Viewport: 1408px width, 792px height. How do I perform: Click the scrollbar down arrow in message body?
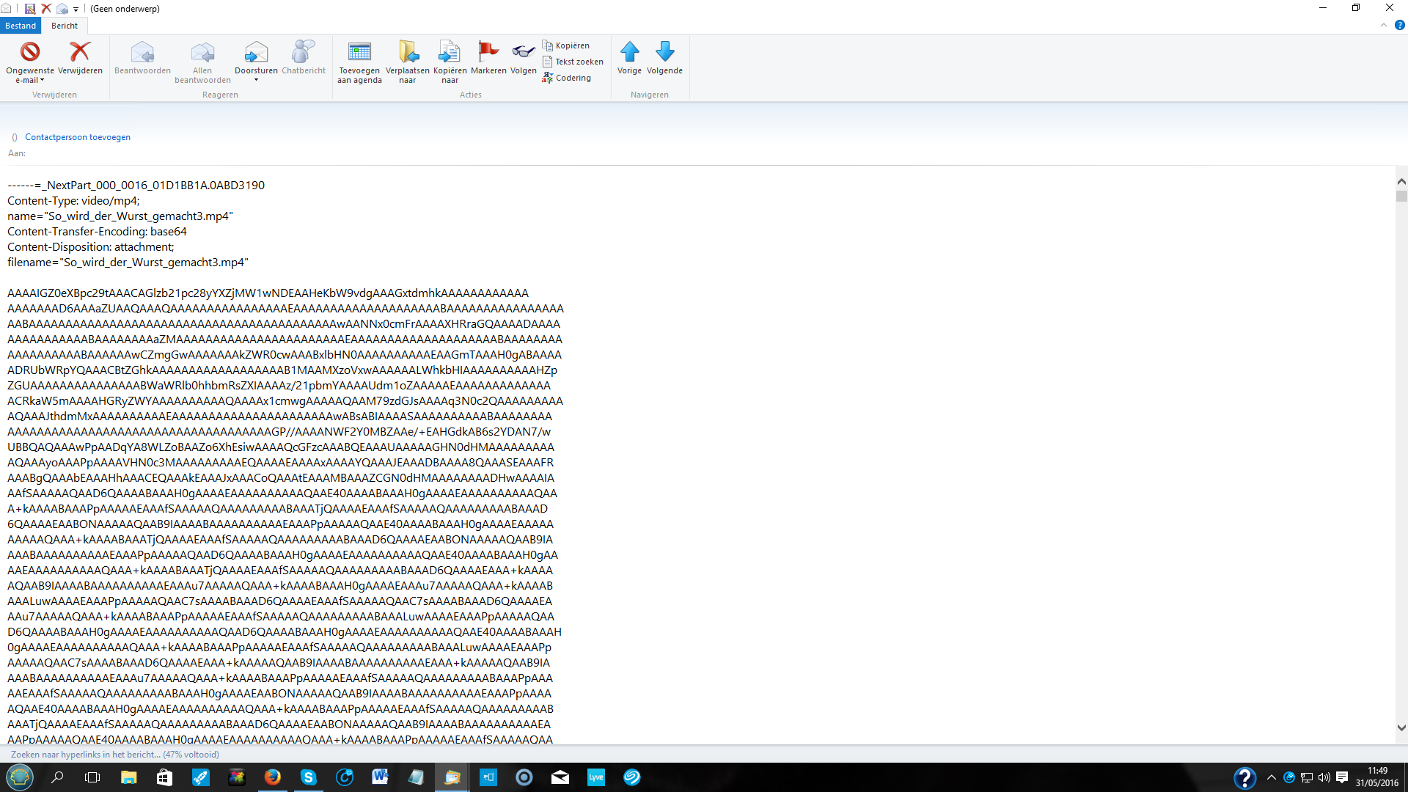point(1401,728)
